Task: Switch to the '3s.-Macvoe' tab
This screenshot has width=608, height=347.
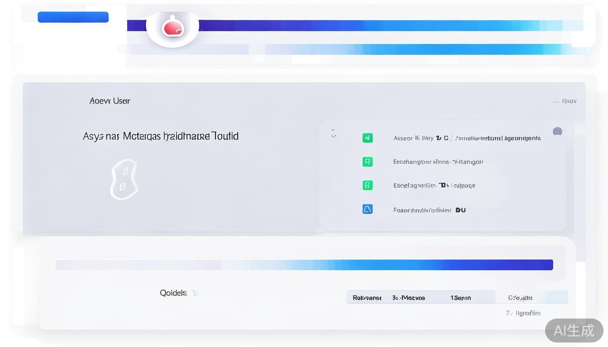Action: 408,298
